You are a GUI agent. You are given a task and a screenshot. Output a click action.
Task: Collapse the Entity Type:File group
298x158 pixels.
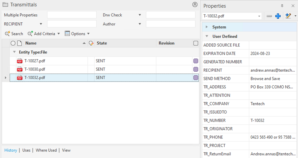pyautogui.click(x=14, y=52)
